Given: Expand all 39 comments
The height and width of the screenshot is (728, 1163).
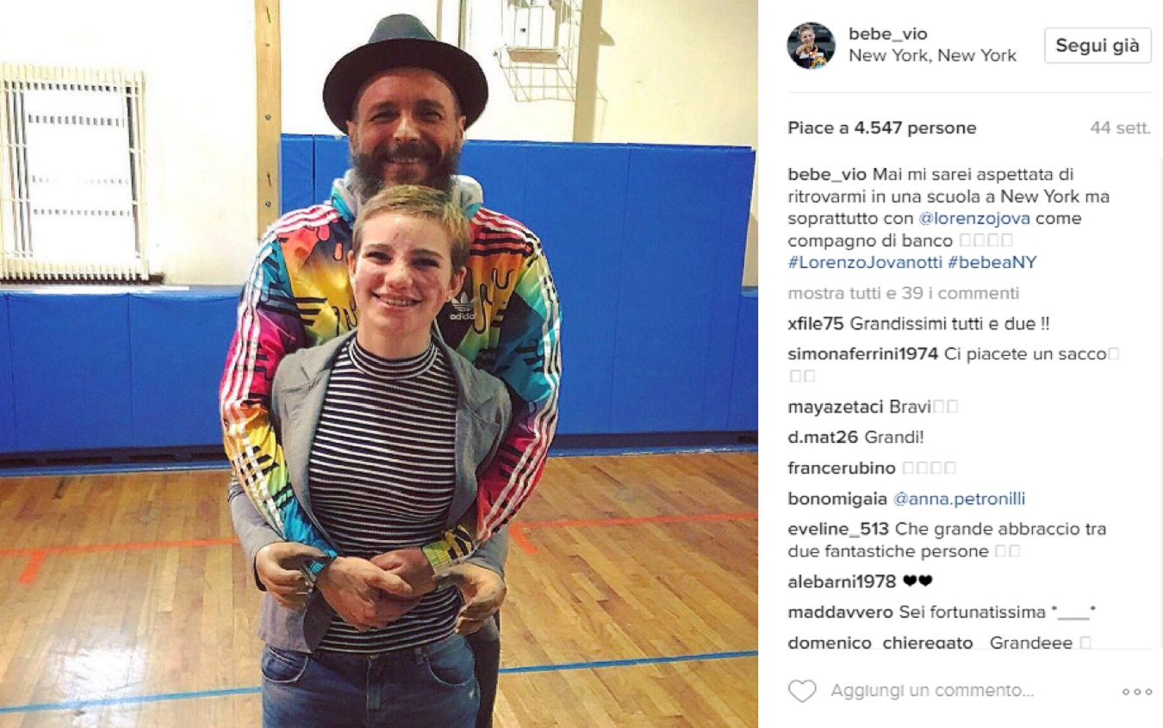Looking at the screenshot, I should tap(903, 294).
